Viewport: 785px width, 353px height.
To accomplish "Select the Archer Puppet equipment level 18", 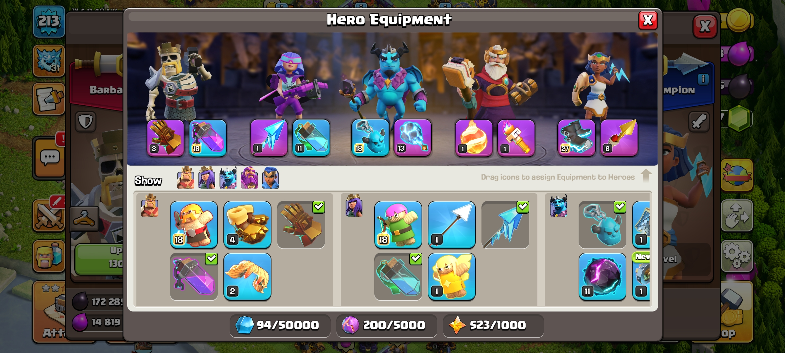I will (x=398, y=225).
